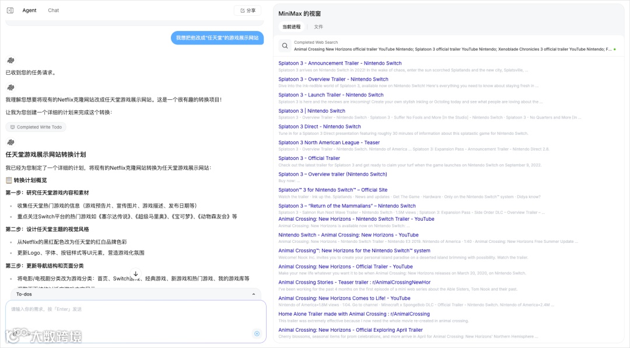The width and height of the screenshot is (630, 348).
Task: Click the clipboard emoji beside 转换计划概览
Action: pos(9,180)
